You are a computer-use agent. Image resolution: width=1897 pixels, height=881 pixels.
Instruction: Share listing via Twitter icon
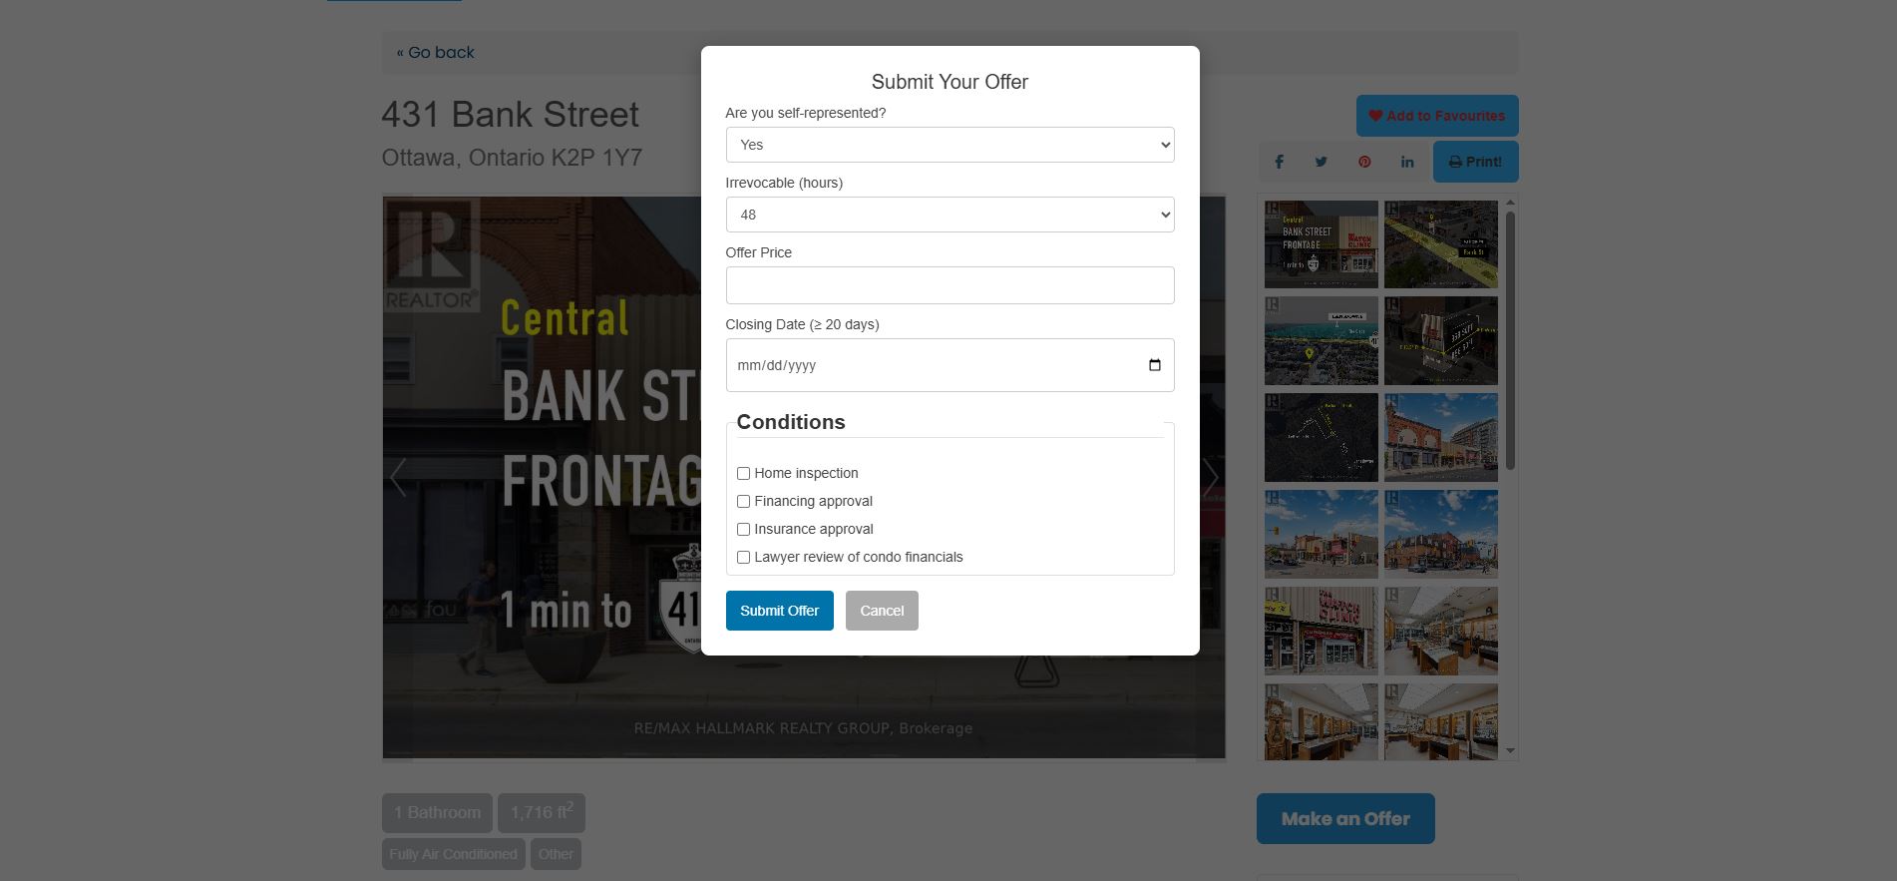point(1321,162)
